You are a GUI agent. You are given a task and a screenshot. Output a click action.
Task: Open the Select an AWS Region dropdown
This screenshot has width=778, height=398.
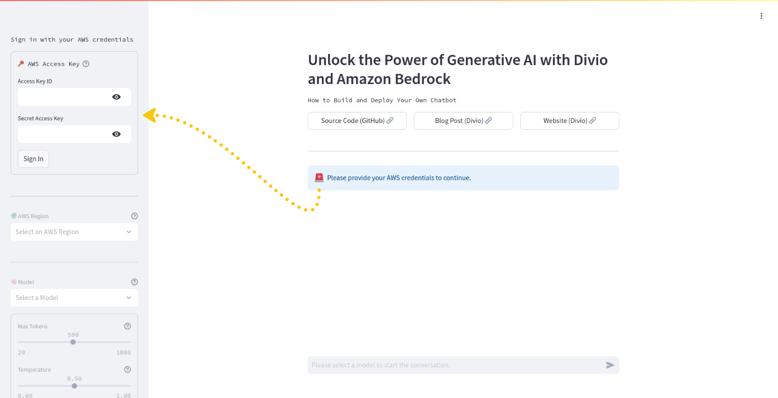[x=74, y=232]
